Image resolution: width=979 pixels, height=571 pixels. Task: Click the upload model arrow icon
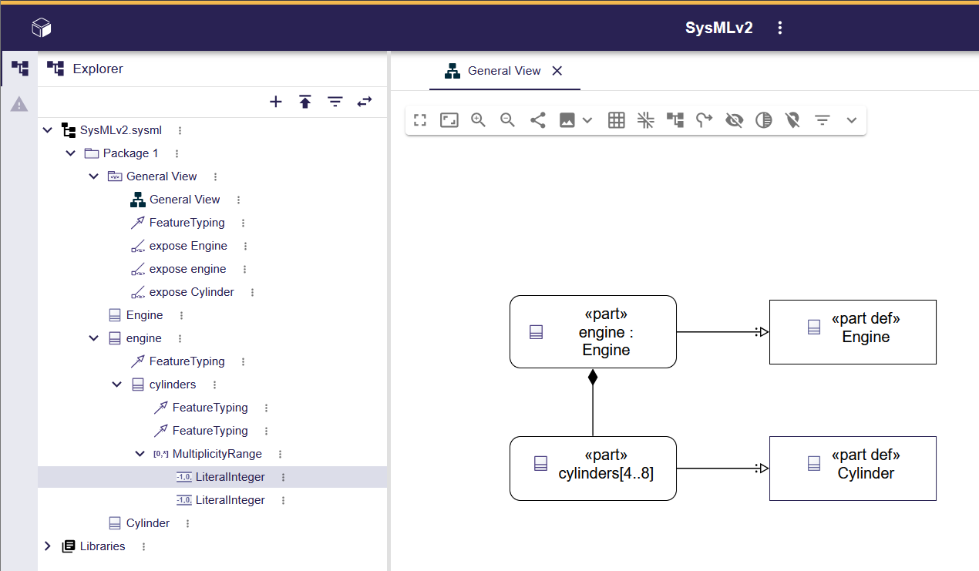[x=305, y=102]
